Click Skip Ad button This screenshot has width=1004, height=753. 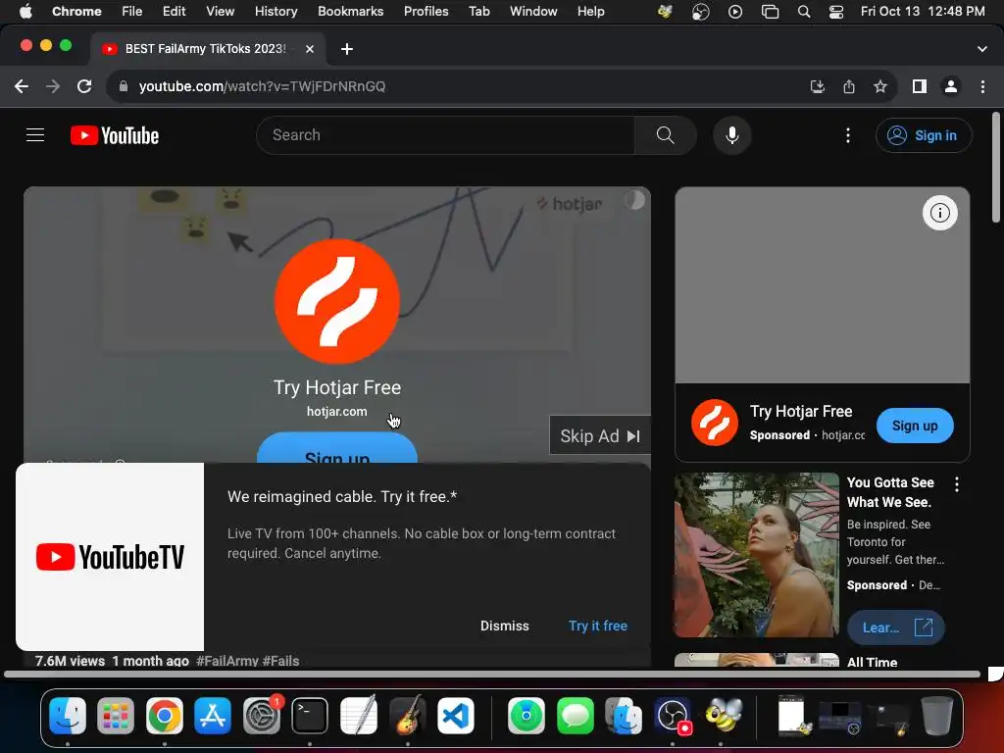tap(600, 436)
